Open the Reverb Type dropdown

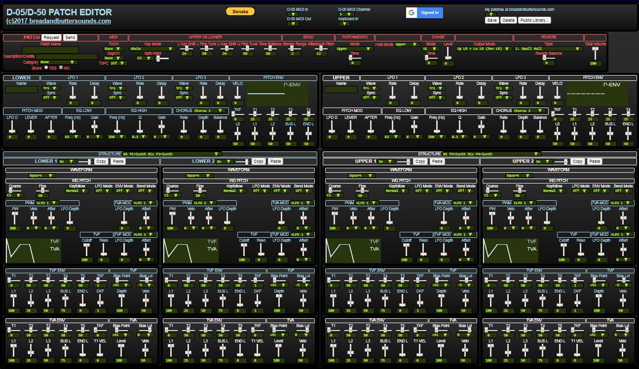point(548,49)
